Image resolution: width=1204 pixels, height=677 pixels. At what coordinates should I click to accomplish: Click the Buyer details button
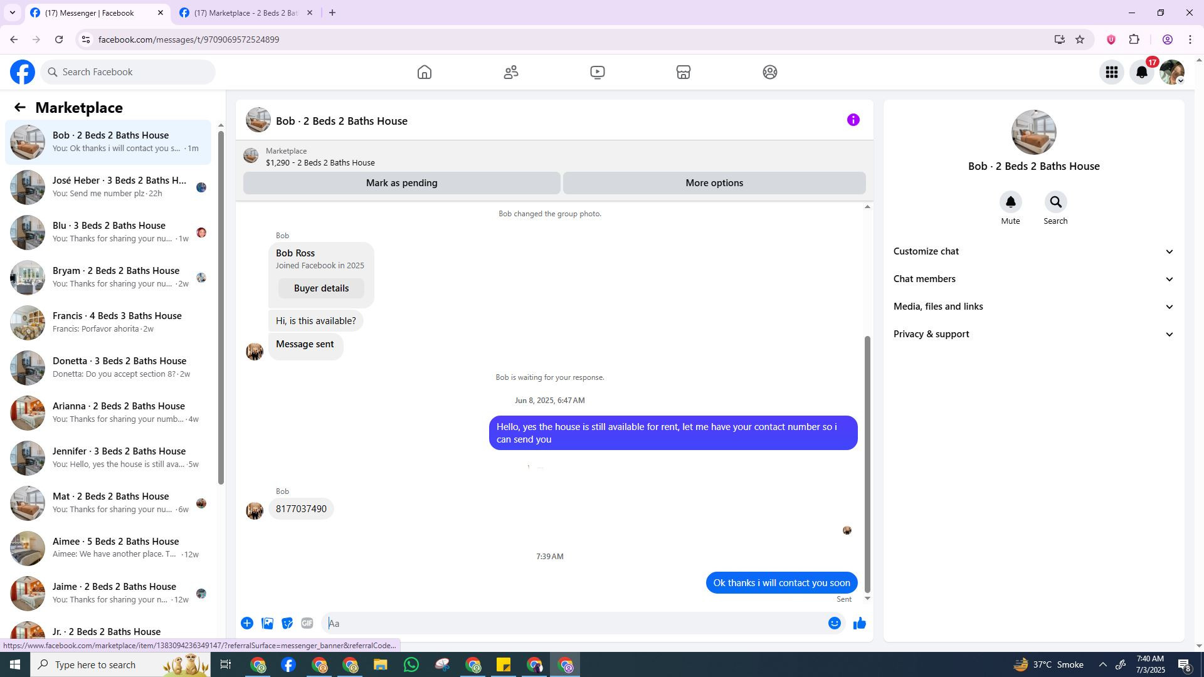[321, 288]
